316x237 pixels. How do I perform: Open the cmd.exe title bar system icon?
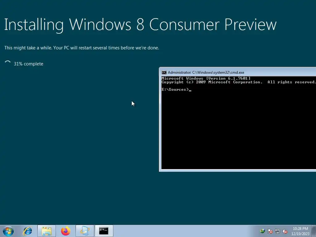click(164, 73)
